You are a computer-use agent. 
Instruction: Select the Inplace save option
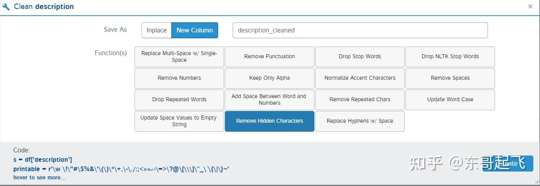(x=156, y=30)
